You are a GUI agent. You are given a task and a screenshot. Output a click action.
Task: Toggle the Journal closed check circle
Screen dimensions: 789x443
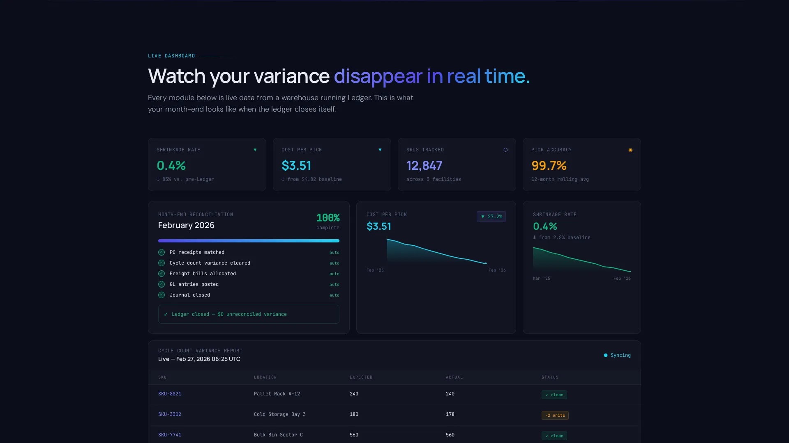[x=161, y=295]
